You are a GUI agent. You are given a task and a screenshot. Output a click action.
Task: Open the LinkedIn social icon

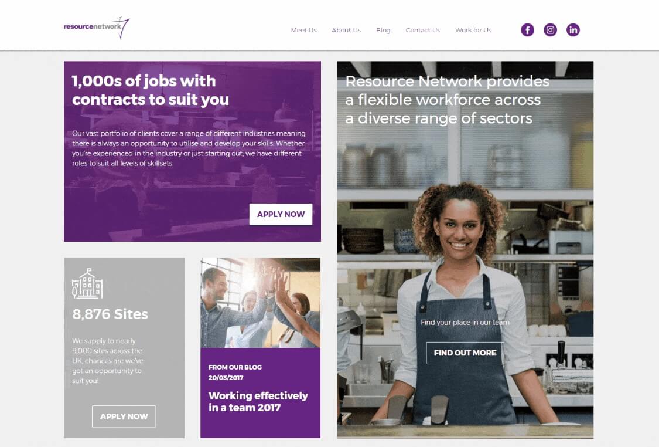tap(573, 30)
